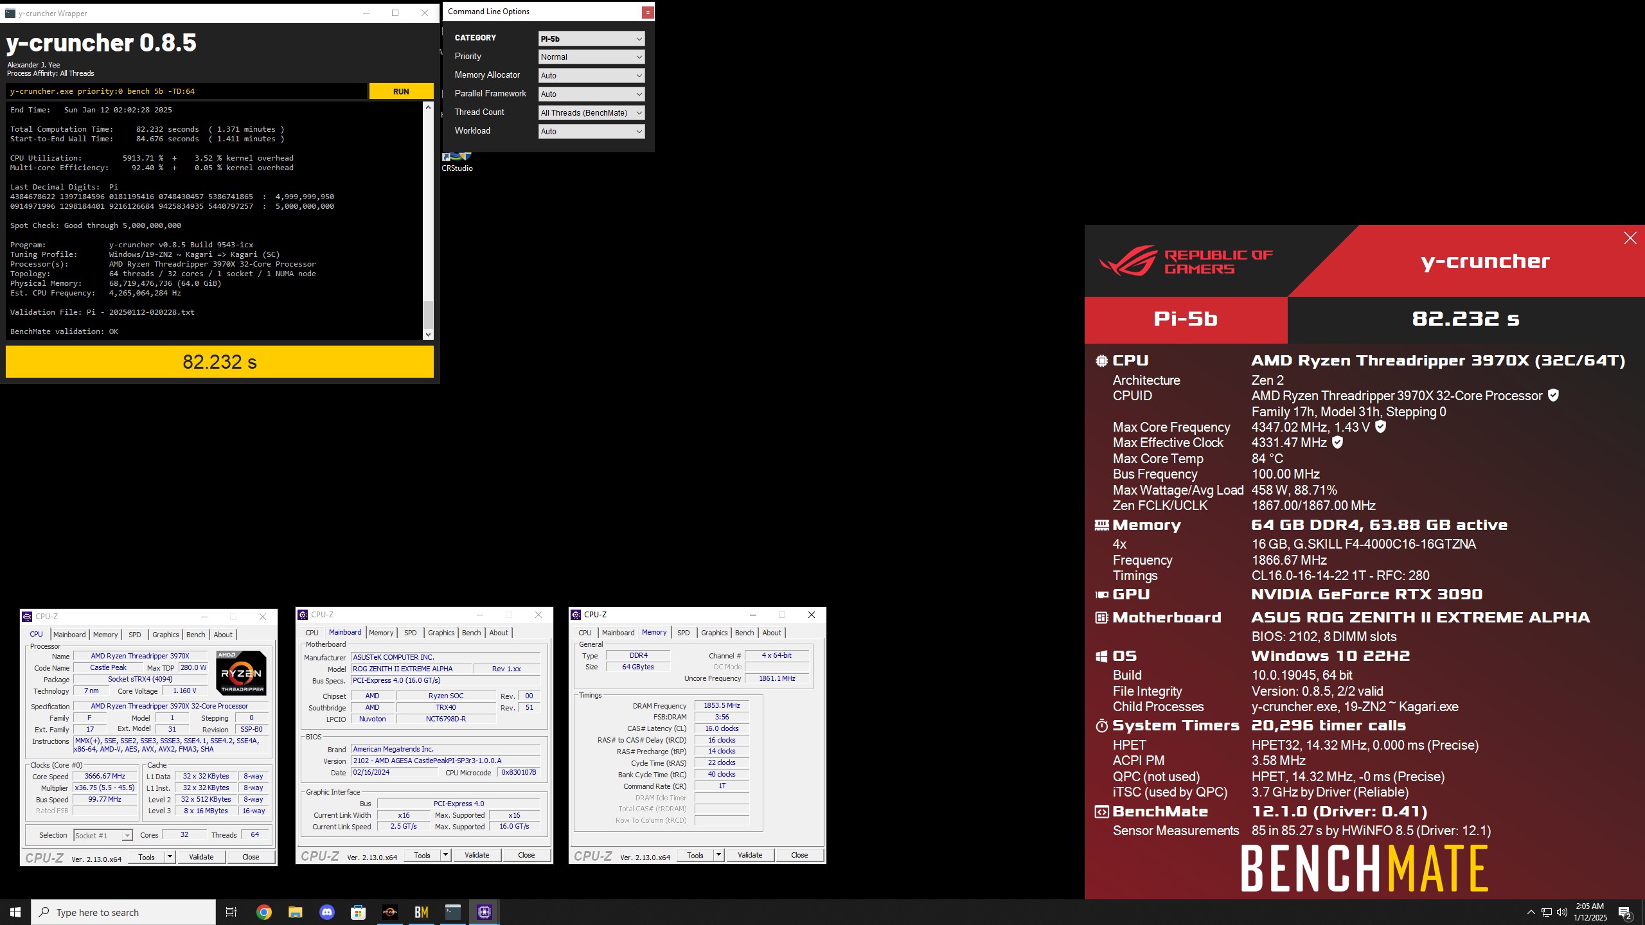Open the CATEGORY dropdown showing Pi-5b
The height and width of the screenshot is (925, 1645).
click(x=591, y=39)
